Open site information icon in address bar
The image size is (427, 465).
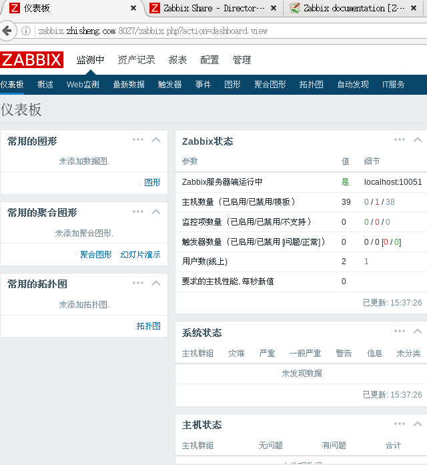pos(26,31)
